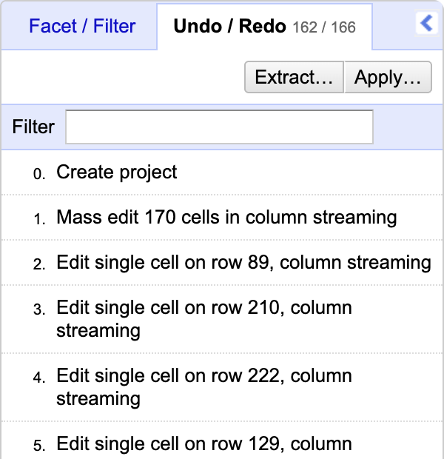The height and width of the screenshot is (459, 444).
Task: Select history step editing row 222
Action: pos(222,387)
